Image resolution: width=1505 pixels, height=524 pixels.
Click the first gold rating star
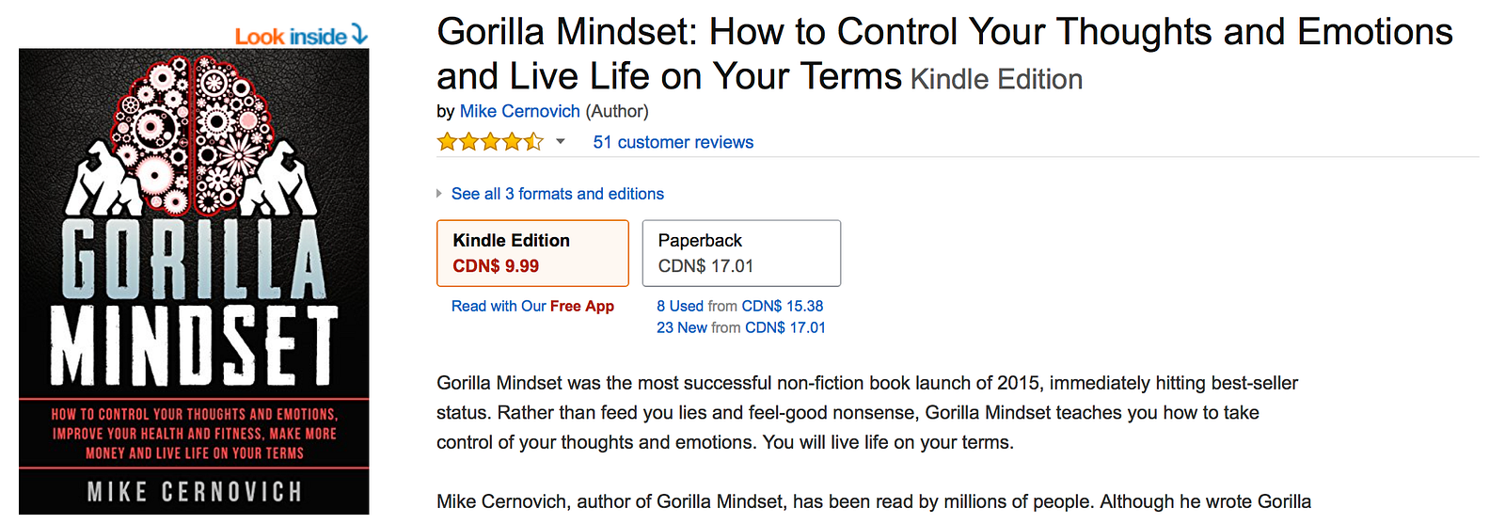(447, 142)
